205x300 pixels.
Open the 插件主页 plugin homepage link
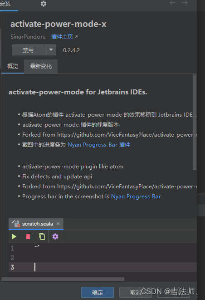point(62,37)
